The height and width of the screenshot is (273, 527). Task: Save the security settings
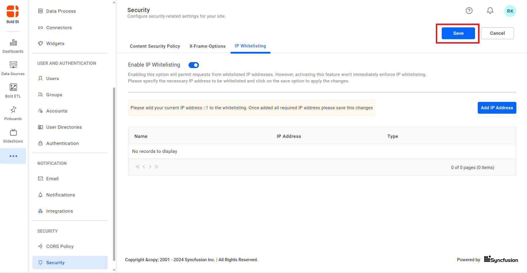pos(458,33)
